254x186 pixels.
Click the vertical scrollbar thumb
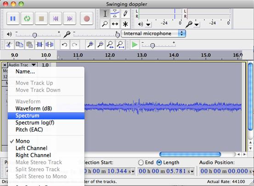coord(250,96)
